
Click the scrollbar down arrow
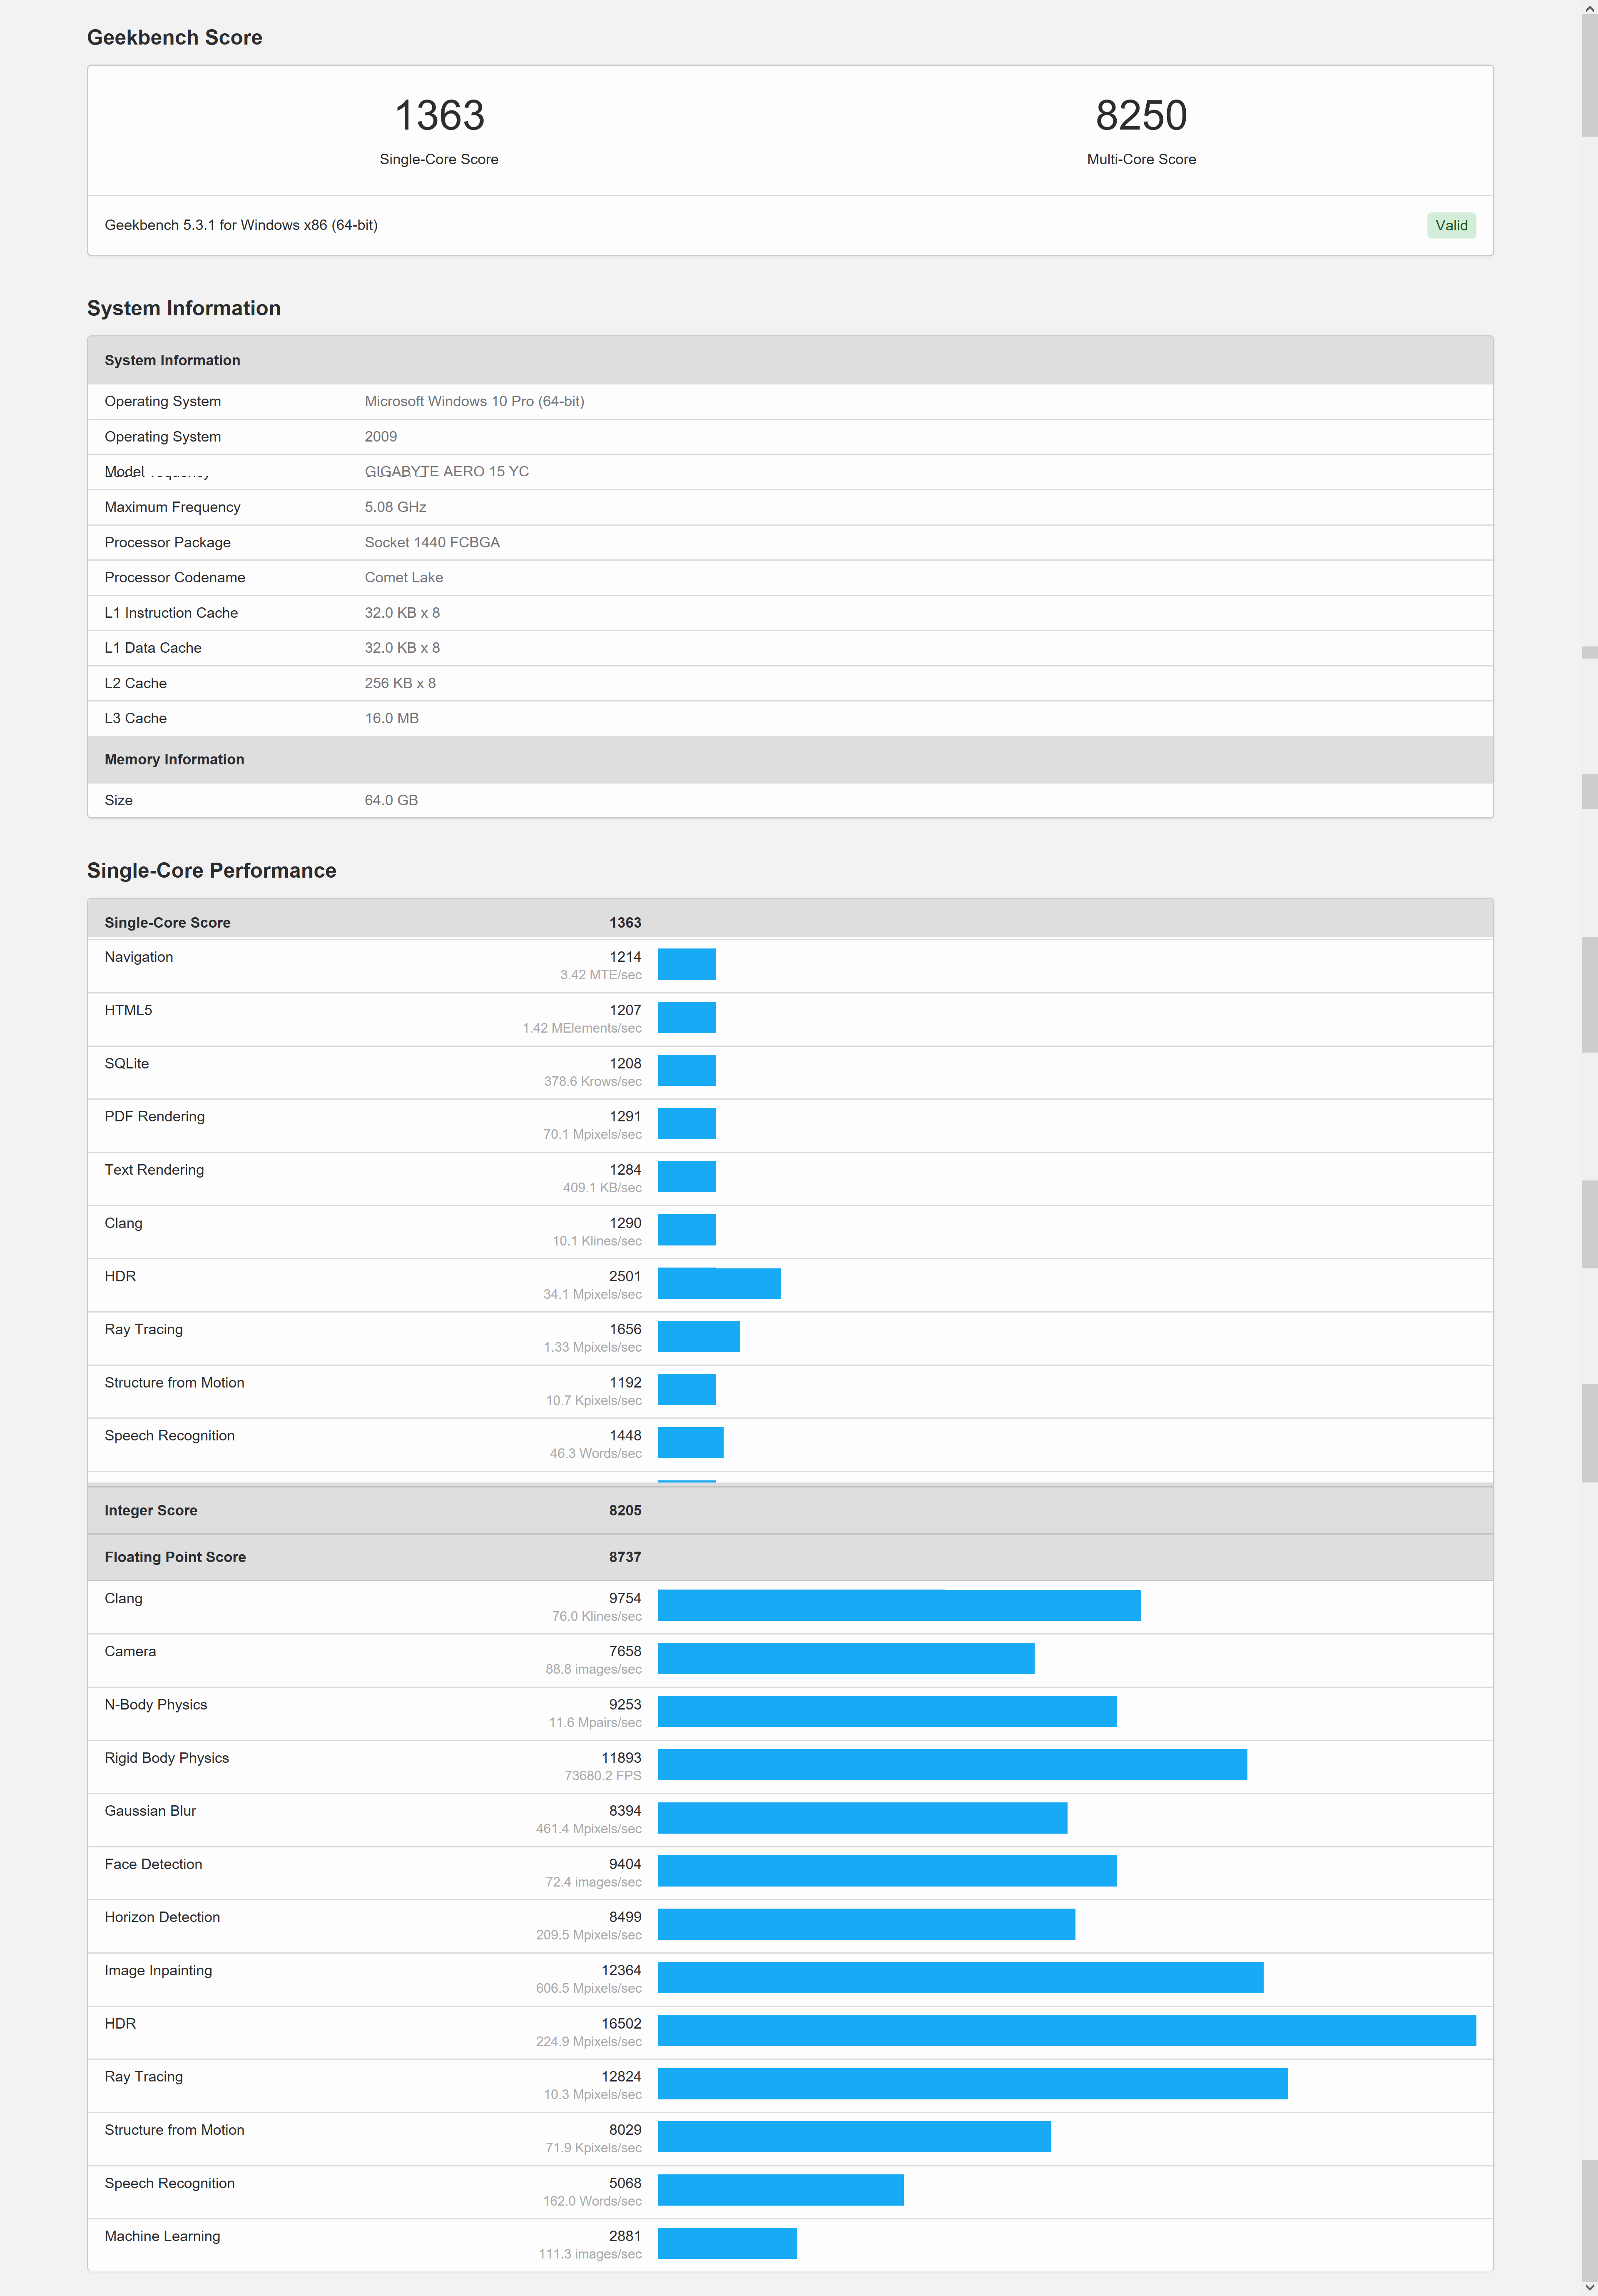pos(1589,2287)
